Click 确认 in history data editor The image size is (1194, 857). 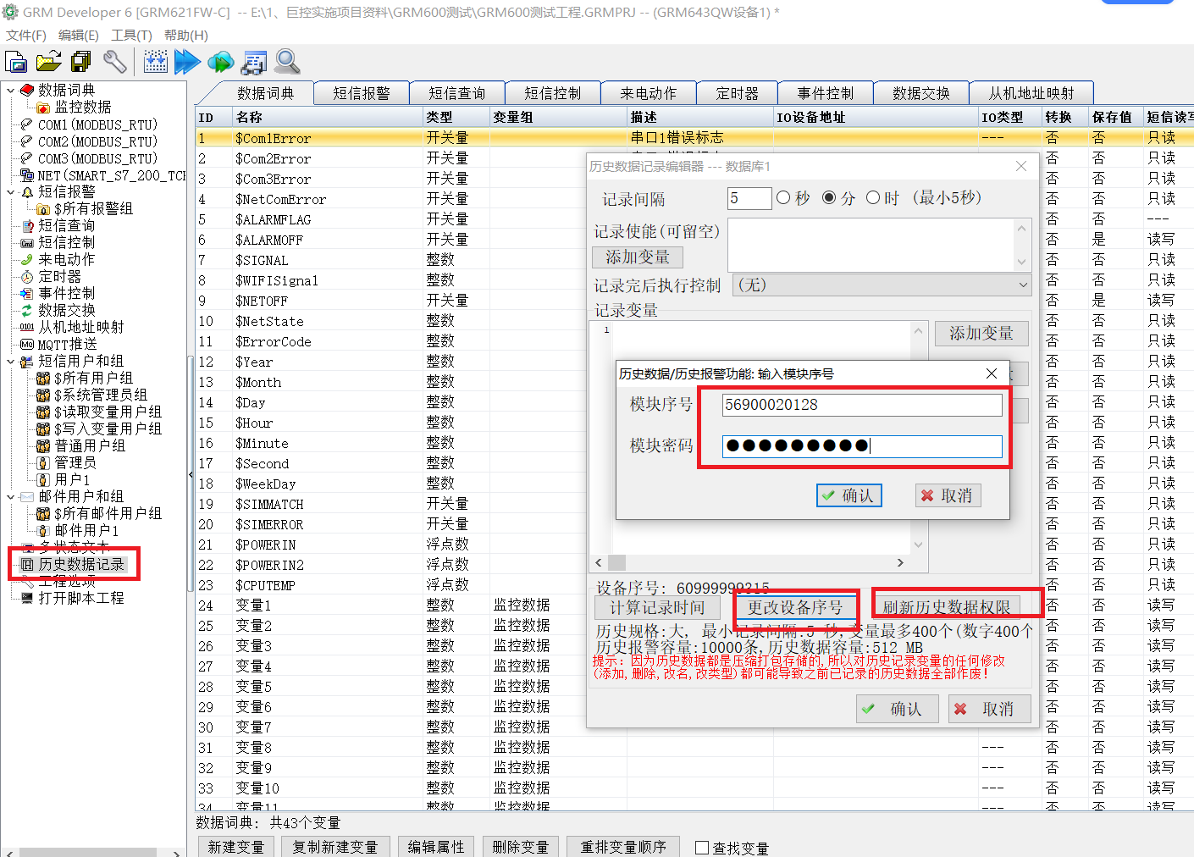[x=898, y=709]
